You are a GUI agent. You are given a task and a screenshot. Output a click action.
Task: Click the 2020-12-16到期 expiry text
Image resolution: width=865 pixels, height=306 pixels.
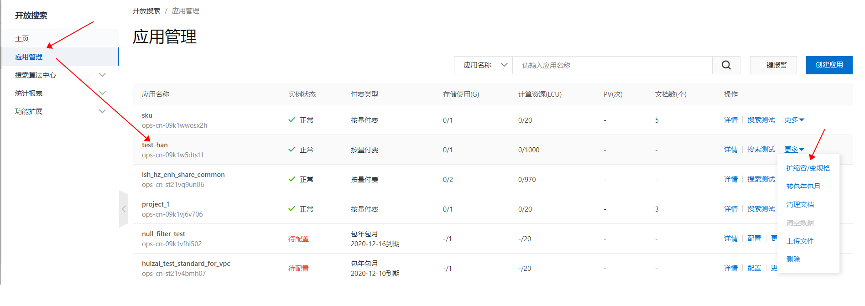tap(375, 244)
